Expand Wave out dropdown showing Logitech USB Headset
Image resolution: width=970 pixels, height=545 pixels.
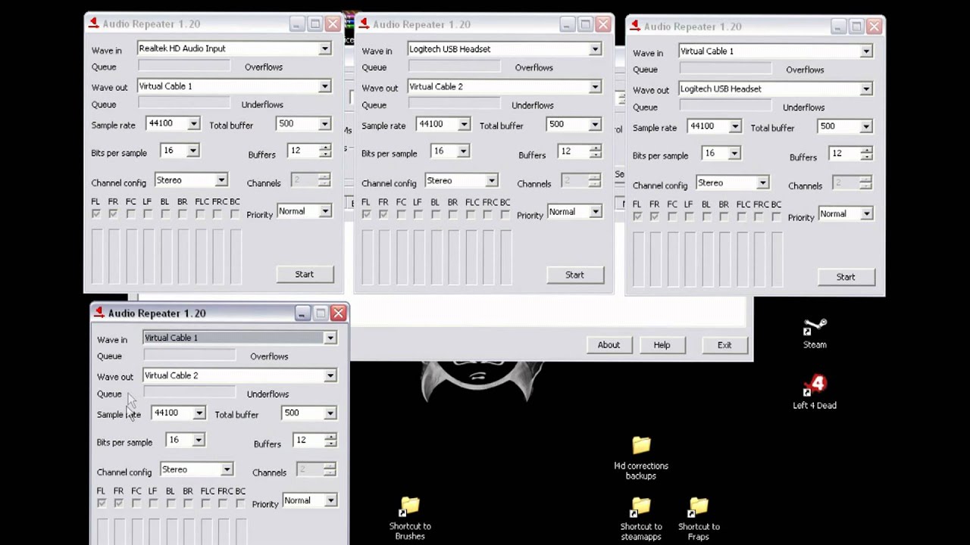865,89
